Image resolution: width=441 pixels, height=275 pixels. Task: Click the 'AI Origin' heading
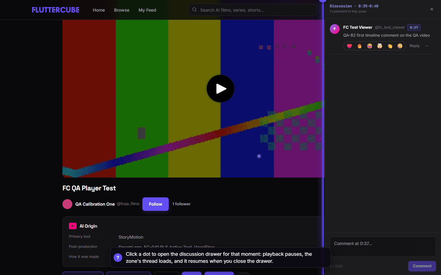(x=88, y=226)
